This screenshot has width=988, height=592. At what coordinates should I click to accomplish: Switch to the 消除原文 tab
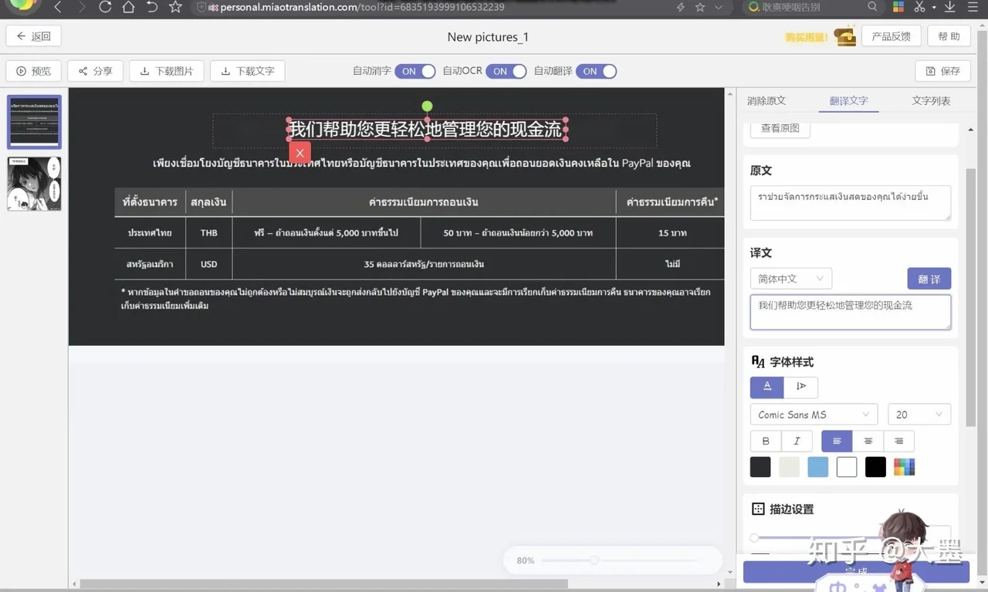[x=766, y=101]
